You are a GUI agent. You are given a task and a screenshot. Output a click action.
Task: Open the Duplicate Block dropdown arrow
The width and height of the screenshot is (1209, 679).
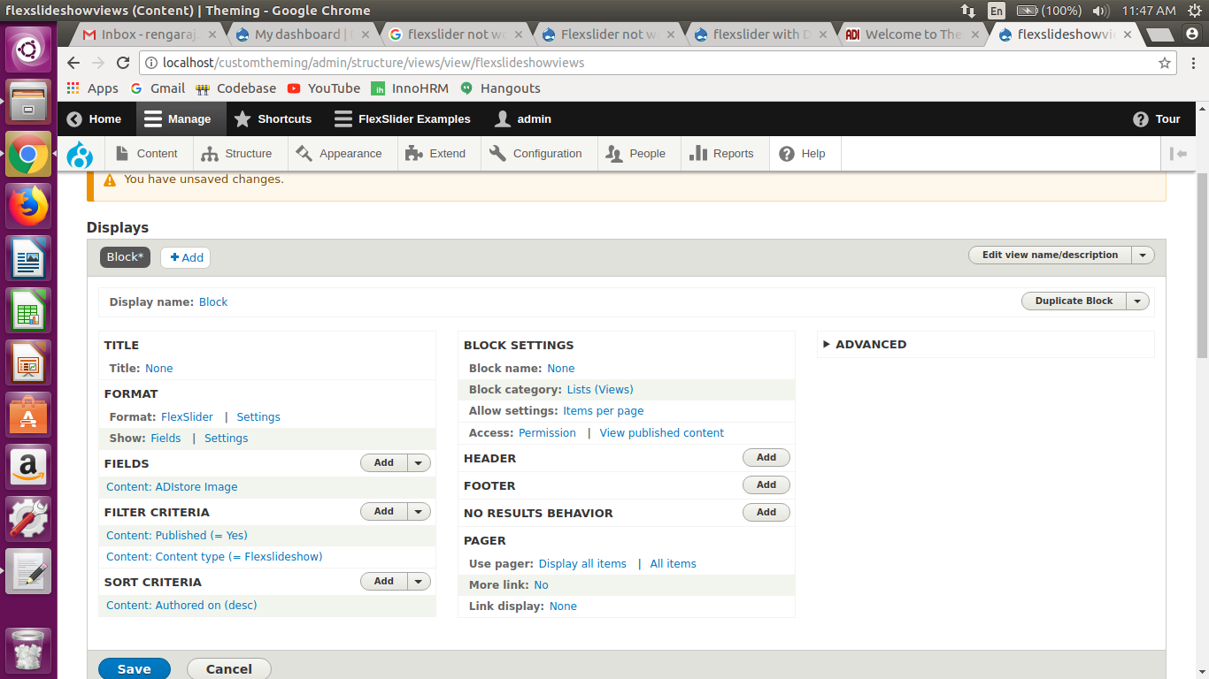tap(1137, 301)
